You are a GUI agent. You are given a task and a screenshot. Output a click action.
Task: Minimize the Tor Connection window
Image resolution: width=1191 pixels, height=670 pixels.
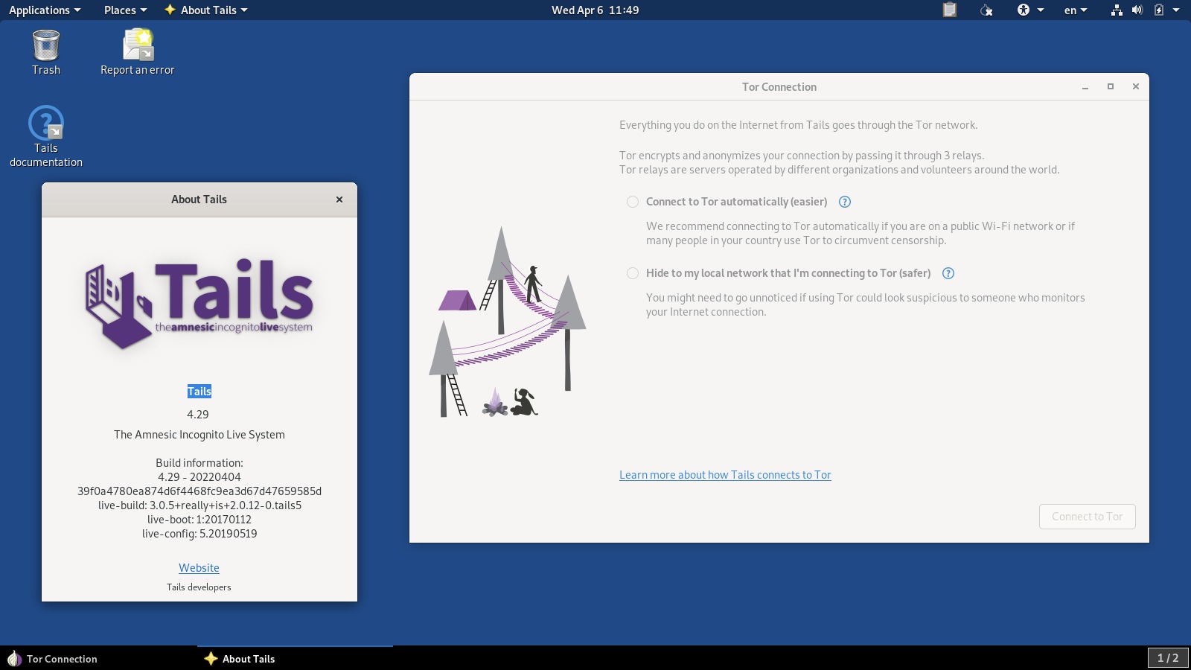pyautogui.click(x=1085, y=87)
